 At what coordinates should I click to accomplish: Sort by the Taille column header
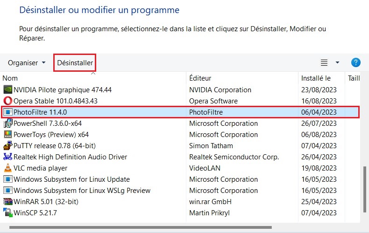(354, 78)
